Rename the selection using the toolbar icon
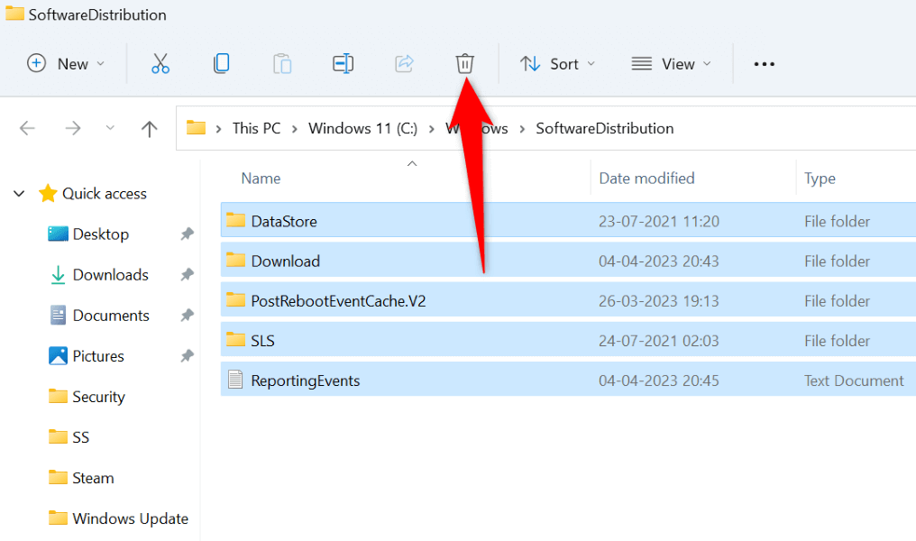916x541 pixels. 343,63
